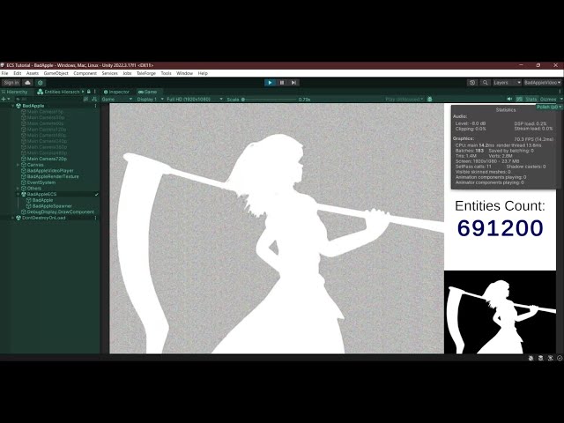This screenshot has height=423, width=564.
Task: Open the Game view mode dropdown
Action: point(117,99)
